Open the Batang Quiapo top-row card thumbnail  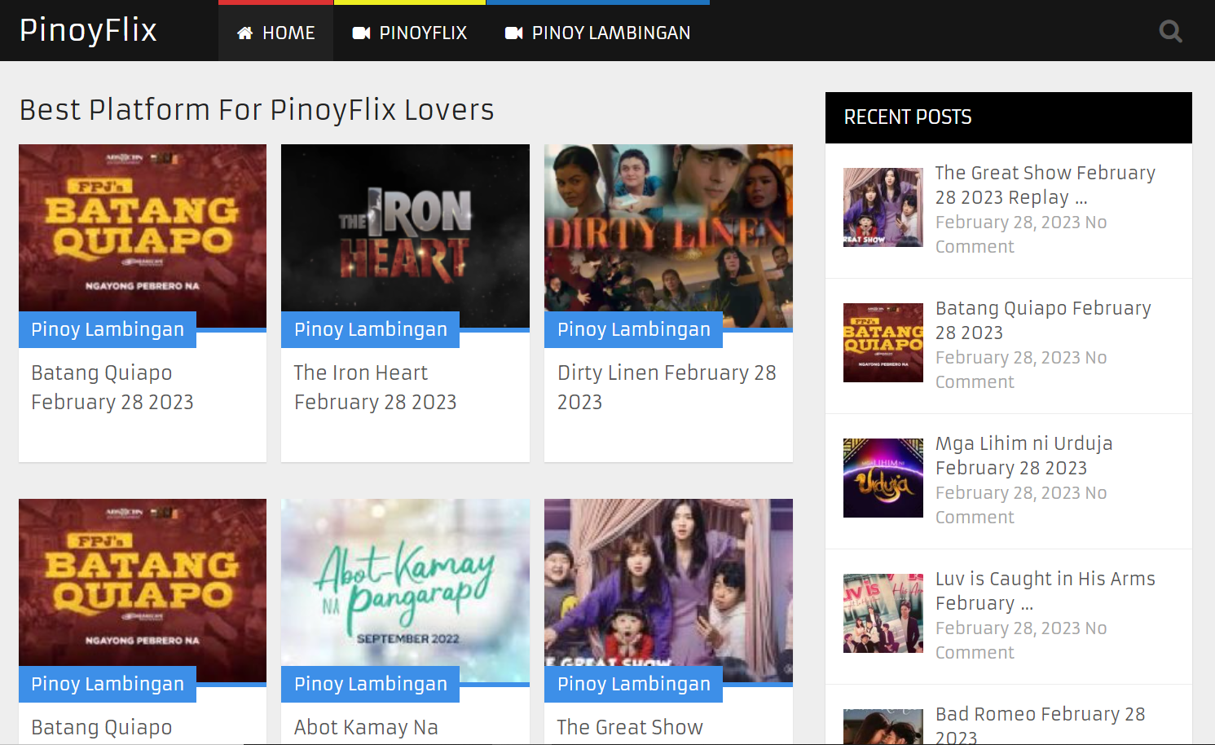tap(143, 236)
